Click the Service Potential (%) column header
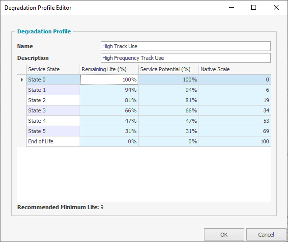The width and height of the screenshot is (288, 242). 169,69
